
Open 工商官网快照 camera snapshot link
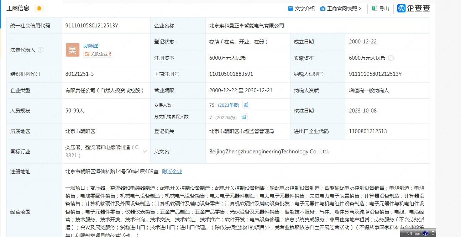[x=340, y=9]
